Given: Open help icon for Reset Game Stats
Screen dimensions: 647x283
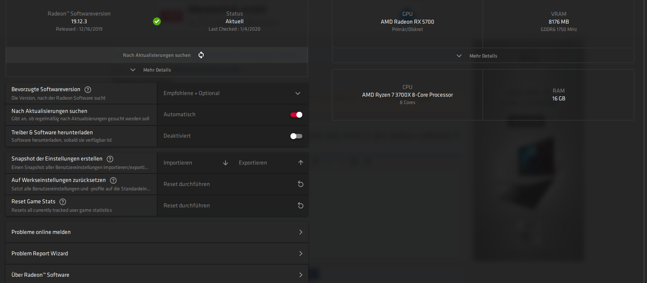Looking at the screenshot, I should pos(63,202).
